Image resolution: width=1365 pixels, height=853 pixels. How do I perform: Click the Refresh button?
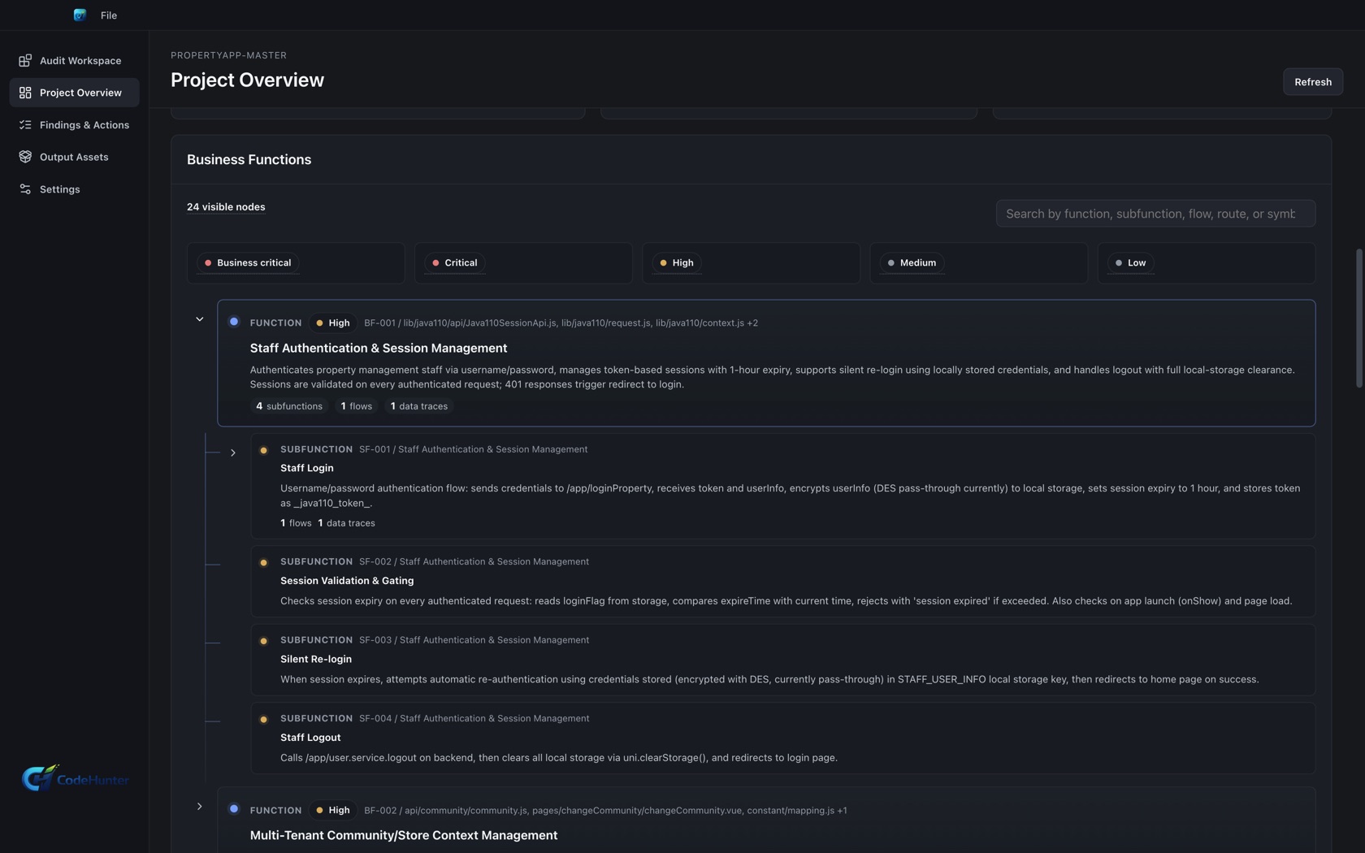point(1312,82)
